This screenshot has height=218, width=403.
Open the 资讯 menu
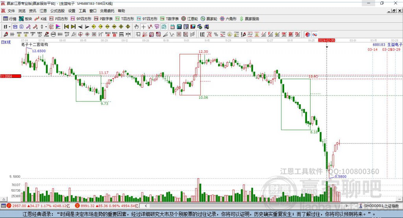click(x=32, y=11)
